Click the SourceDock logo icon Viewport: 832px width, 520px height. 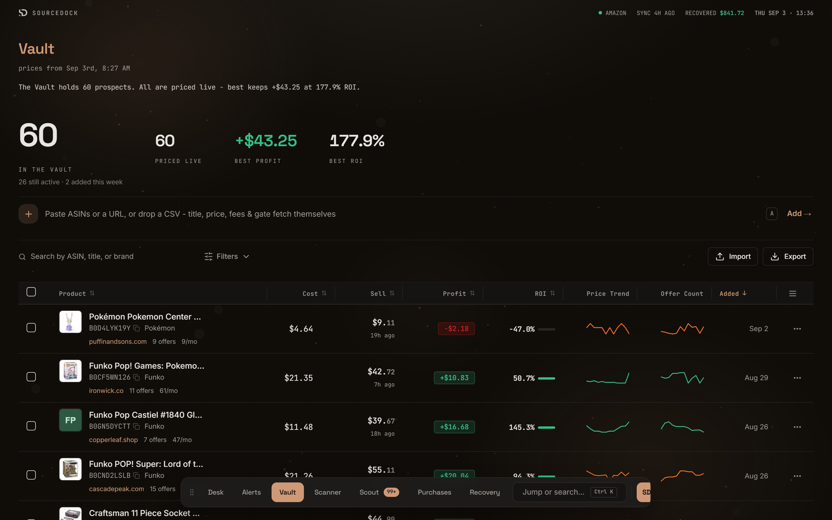click(x=23, y=13)
